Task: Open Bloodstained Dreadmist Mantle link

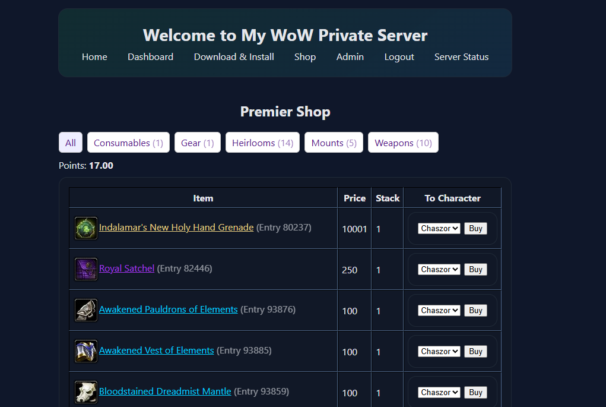Action: click(165, 392)
